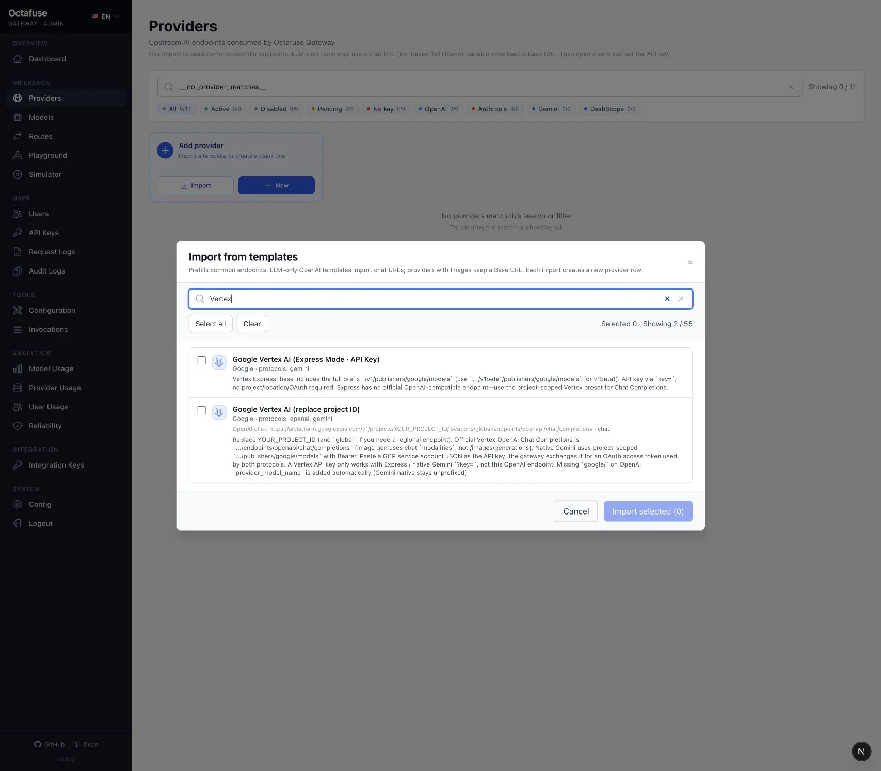Click the New button on Add provider card
Screen dimensions: 881x771
pyautogui.click(x=276, y=185)
